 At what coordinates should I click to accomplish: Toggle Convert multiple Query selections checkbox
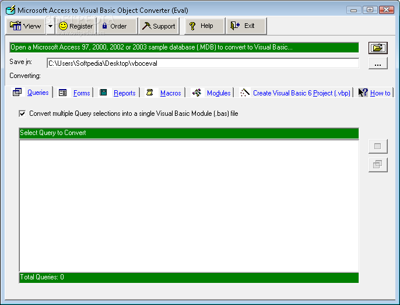tap(22, 114)
